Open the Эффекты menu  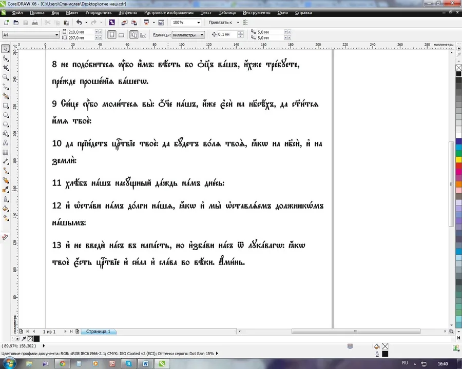coord(128,13)
